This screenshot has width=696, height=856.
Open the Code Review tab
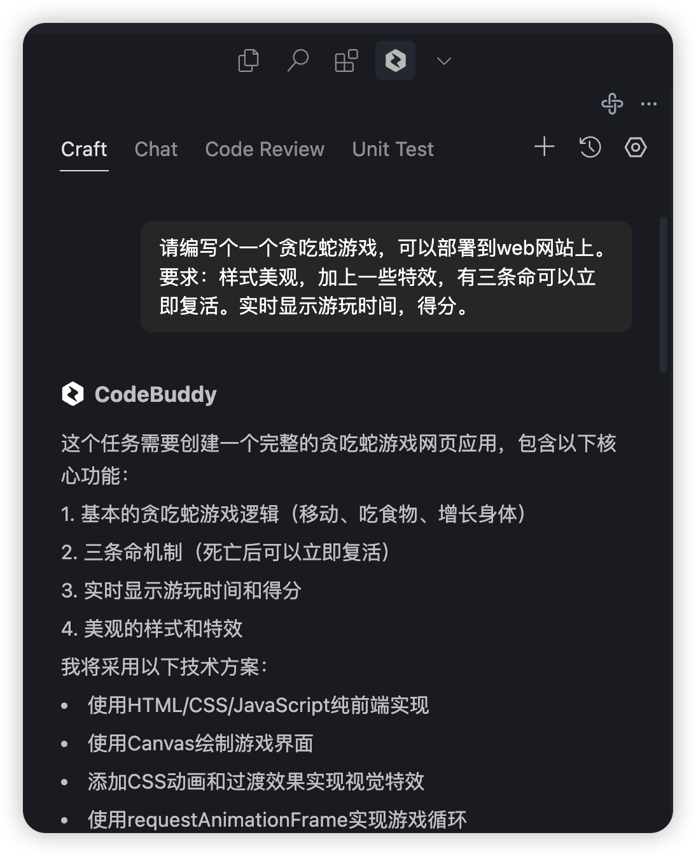(x=264, y=149)
